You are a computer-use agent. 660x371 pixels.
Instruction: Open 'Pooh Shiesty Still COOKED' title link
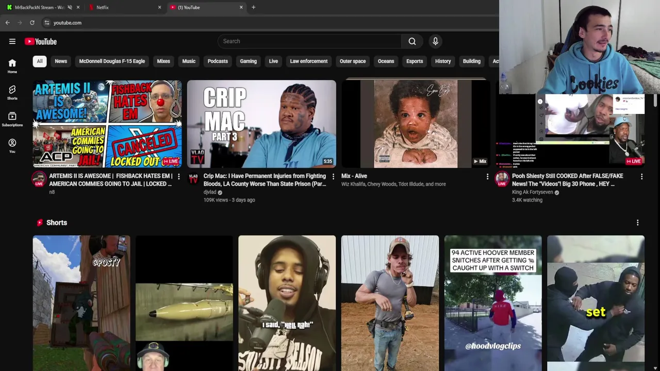click(568, 180)
